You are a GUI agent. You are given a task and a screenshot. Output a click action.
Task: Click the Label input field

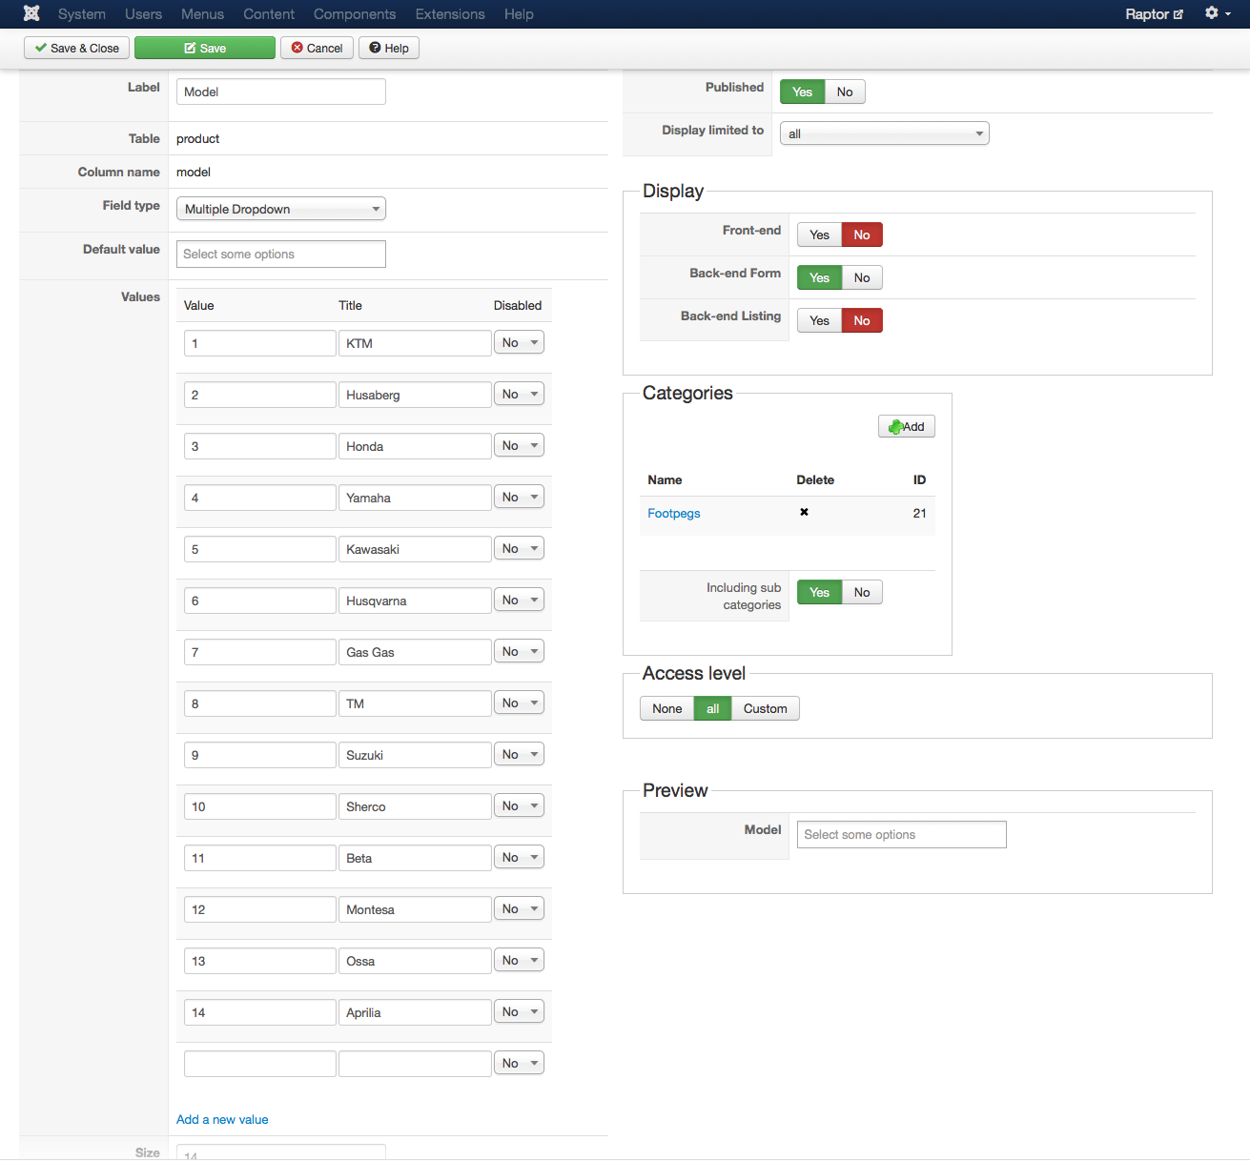(281, 92)
